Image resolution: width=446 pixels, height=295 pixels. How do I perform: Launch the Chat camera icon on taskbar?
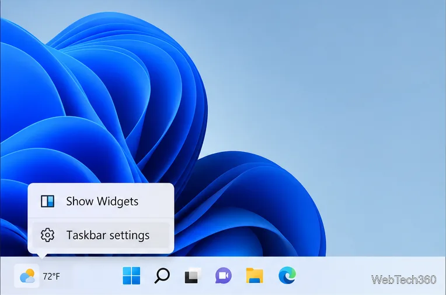224,275
